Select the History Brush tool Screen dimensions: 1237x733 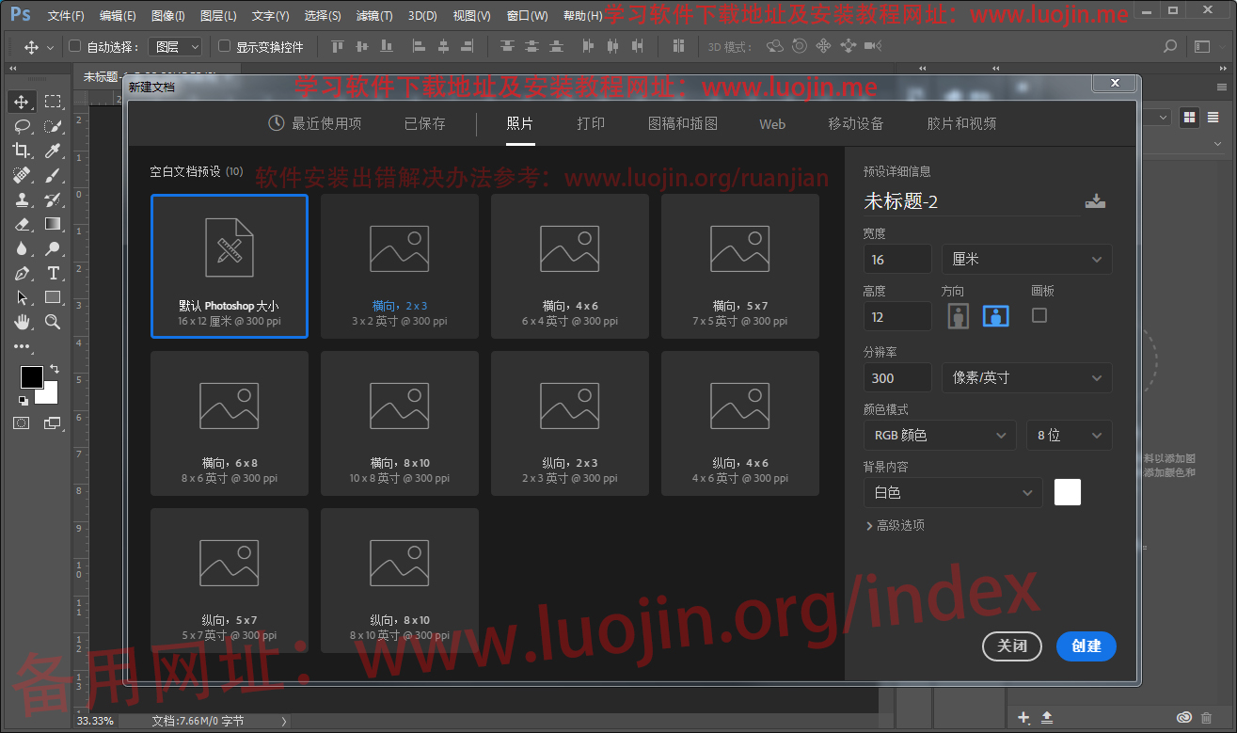pos(53,199)
